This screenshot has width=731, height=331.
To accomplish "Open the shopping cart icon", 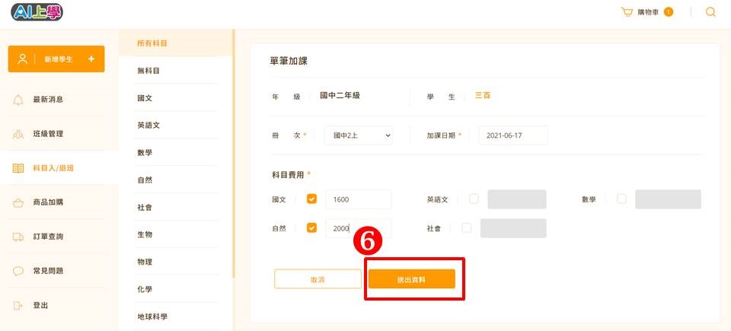I will [627, 12].
